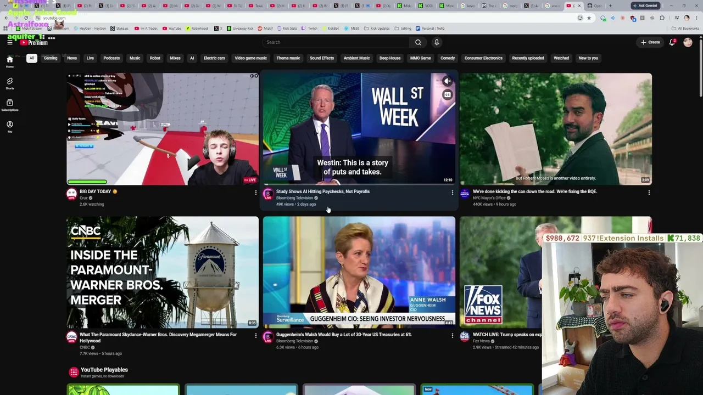Open Guggenheim's Walsh 30-Year Treasuries title
The width and height of the screenshot is (703, 395).
point(344,335)
